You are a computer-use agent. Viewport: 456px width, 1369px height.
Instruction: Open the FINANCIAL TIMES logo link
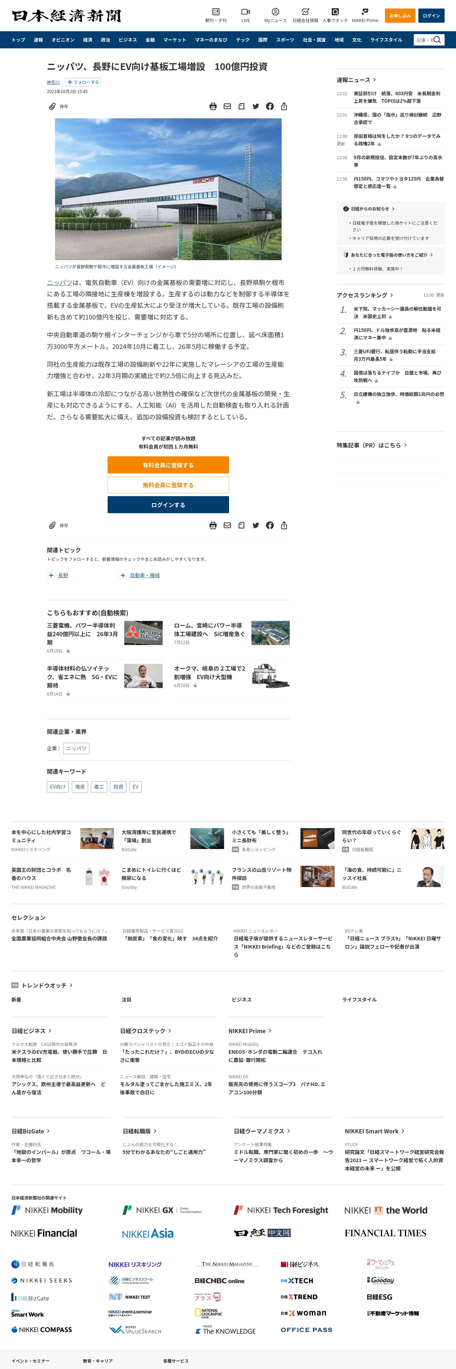(385, 1233)
